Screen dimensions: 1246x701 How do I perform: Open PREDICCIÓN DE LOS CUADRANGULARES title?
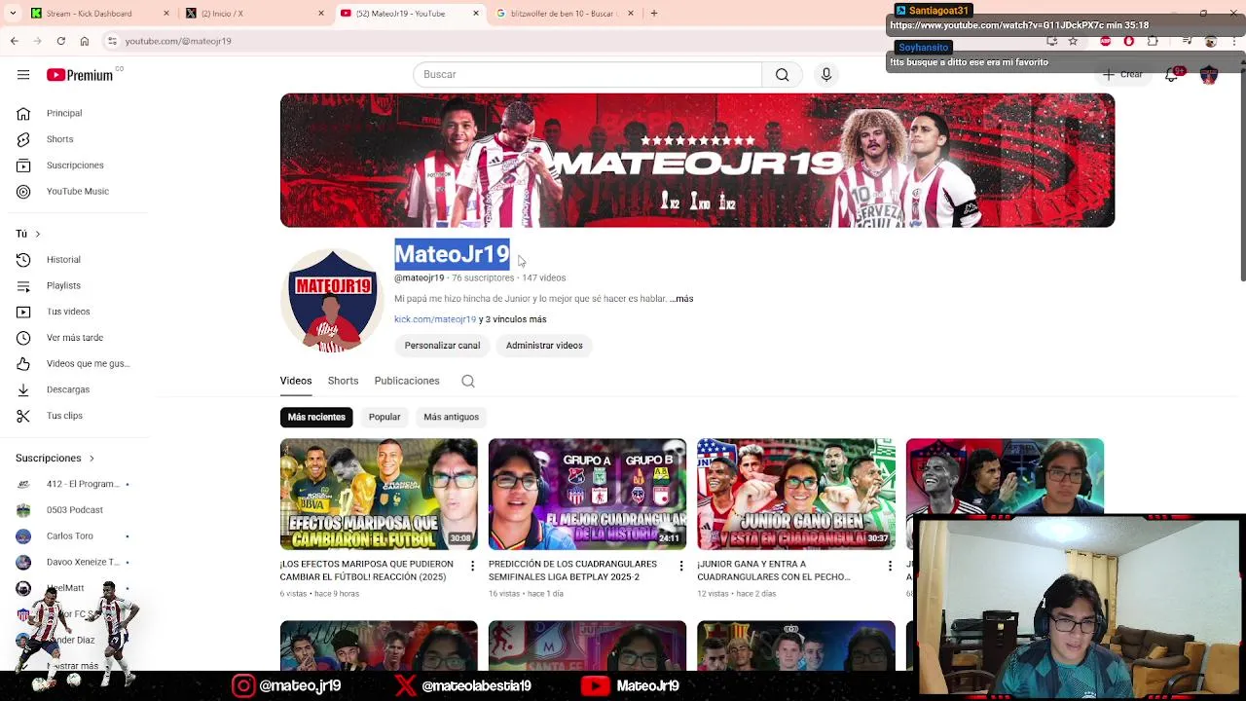coord(572,571)
